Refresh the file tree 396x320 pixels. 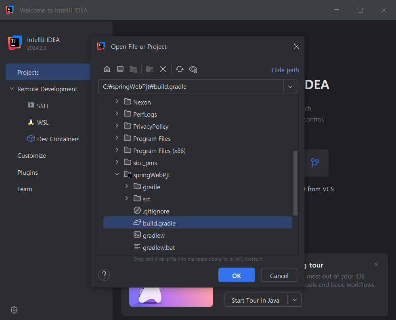[x=180, y=69]
